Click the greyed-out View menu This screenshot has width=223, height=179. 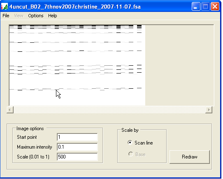pyautogui.click(x=19, y=16)
